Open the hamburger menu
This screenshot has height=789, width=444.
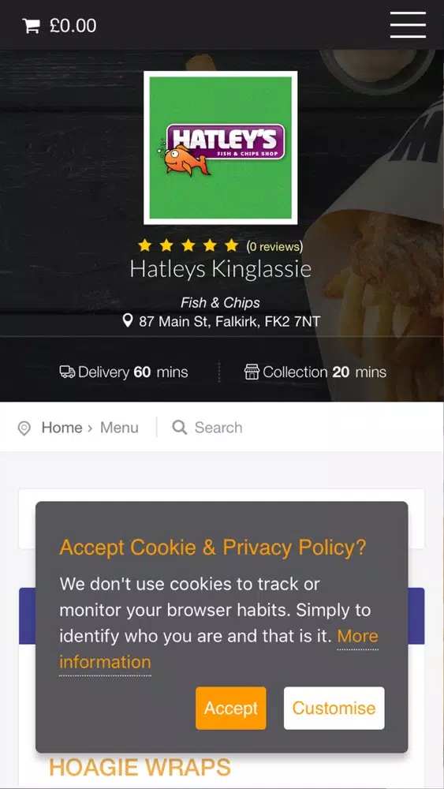tap(408, 24)
